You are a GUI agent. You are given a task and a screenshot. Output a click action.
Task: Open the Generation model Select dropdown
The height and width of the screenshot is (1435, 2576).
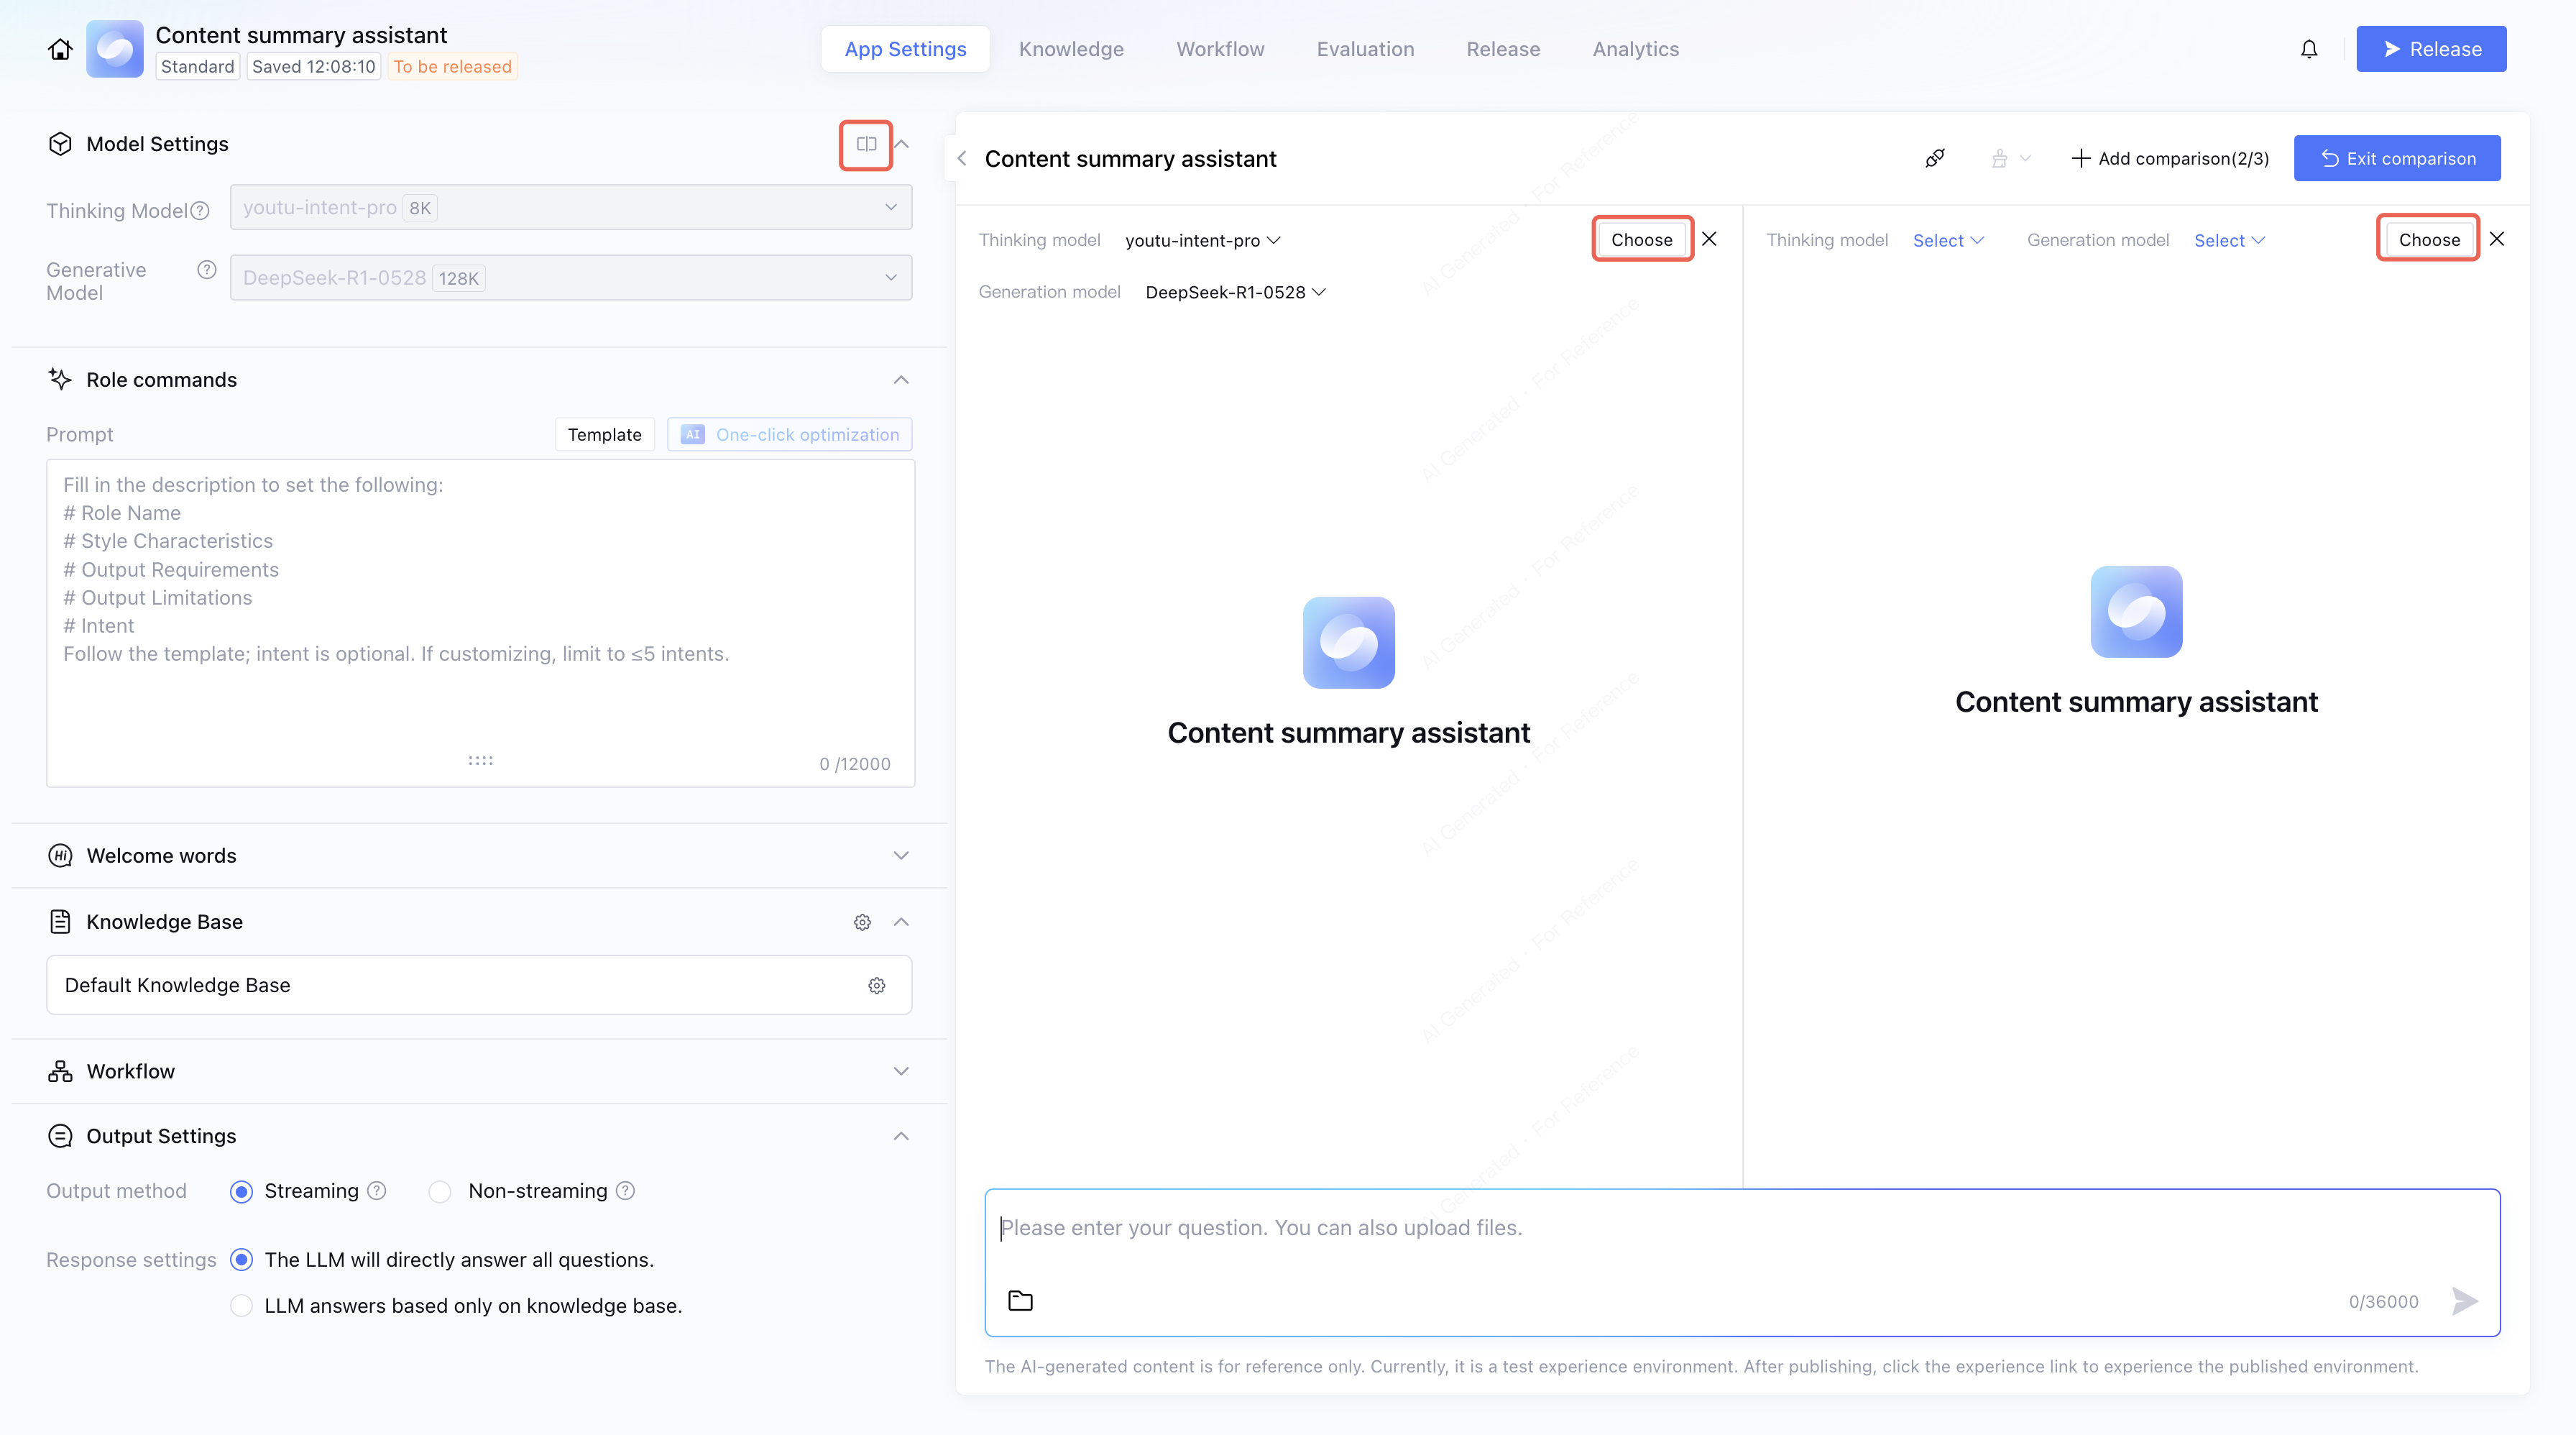pos(2229,240)
